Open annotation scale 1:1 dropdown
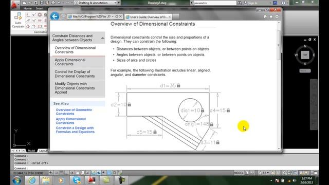The image size is (329, 185). click(x=264, y=173)
